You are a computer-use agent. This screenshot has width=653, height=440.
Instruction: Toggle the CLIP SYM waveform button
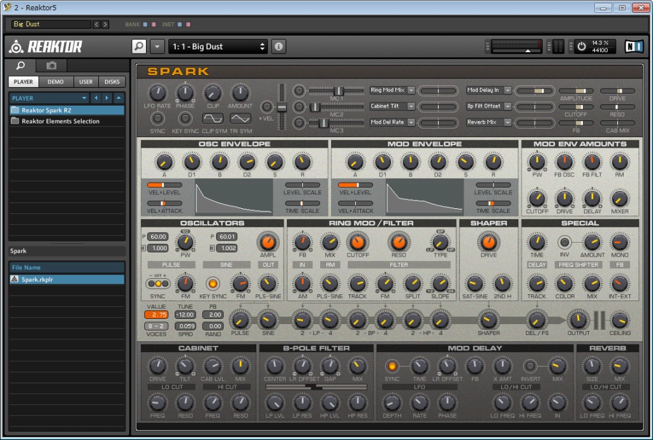tap(213, 118)
